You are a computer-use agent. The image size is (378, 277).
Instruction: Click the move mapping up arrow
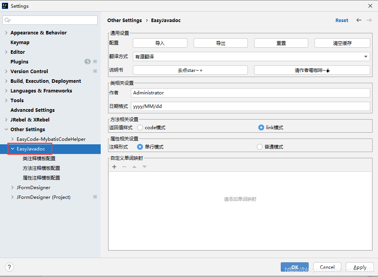coord(134,167)
